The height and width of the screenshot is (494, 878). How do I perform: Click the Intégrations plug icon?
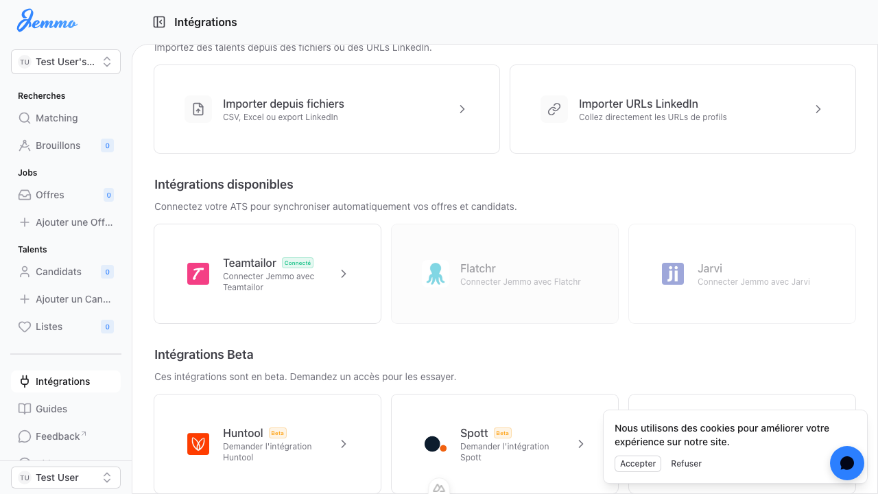(25, 381)
